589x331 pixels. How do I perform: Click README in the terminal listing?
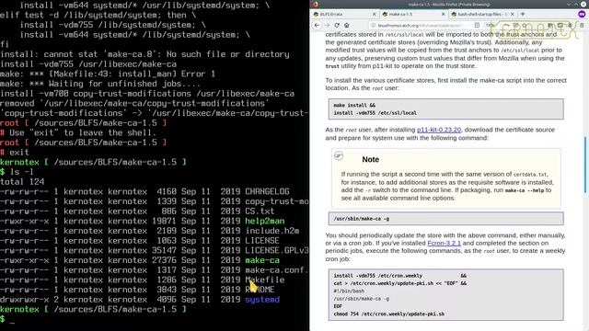point(260,290)
